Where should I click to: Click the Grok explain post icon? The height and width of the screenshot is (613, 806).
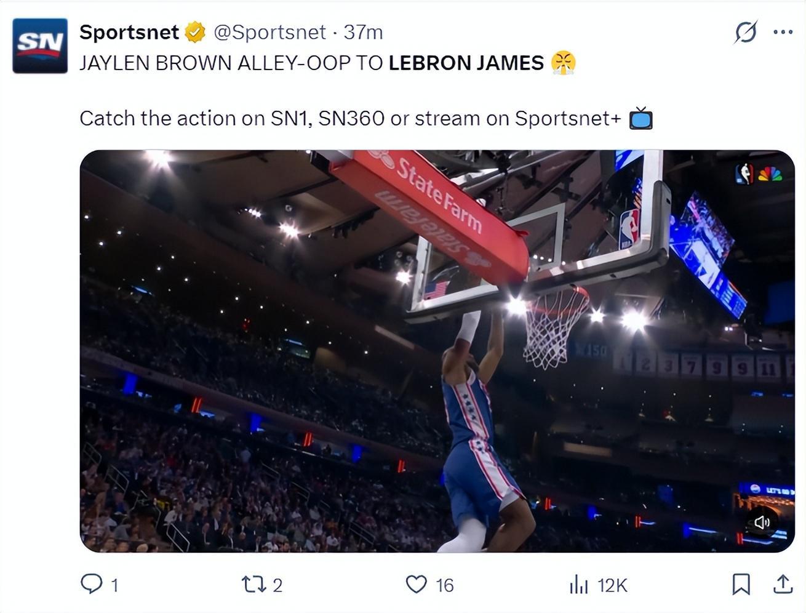tap(745, 31)
